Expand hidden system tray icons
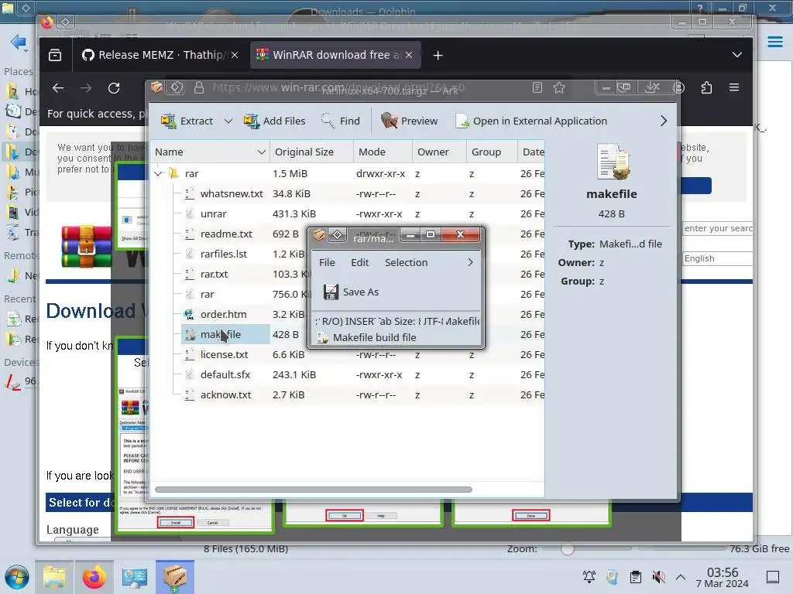The width and height of the screenshot is (793, 594). [x=681, y=577]
